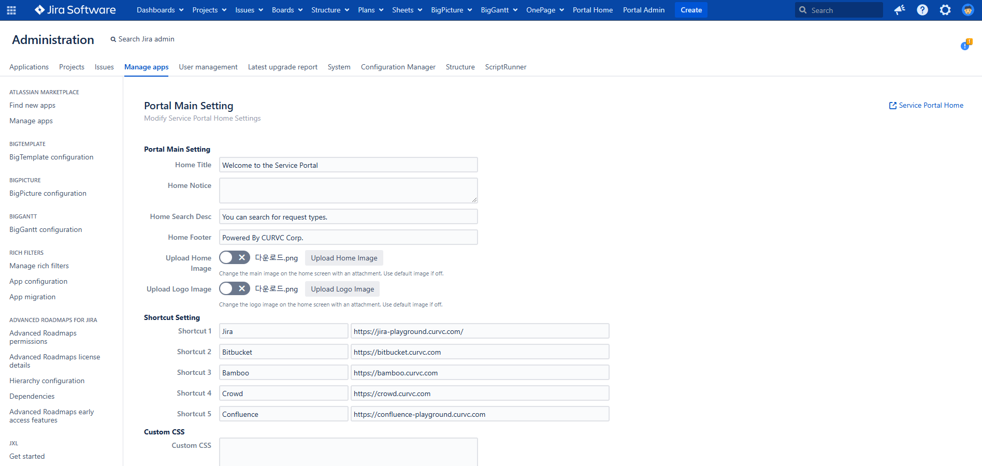Switch to the Issues admin tab
The width and height of the screenshot is (982, 466).
pos(104,67)
